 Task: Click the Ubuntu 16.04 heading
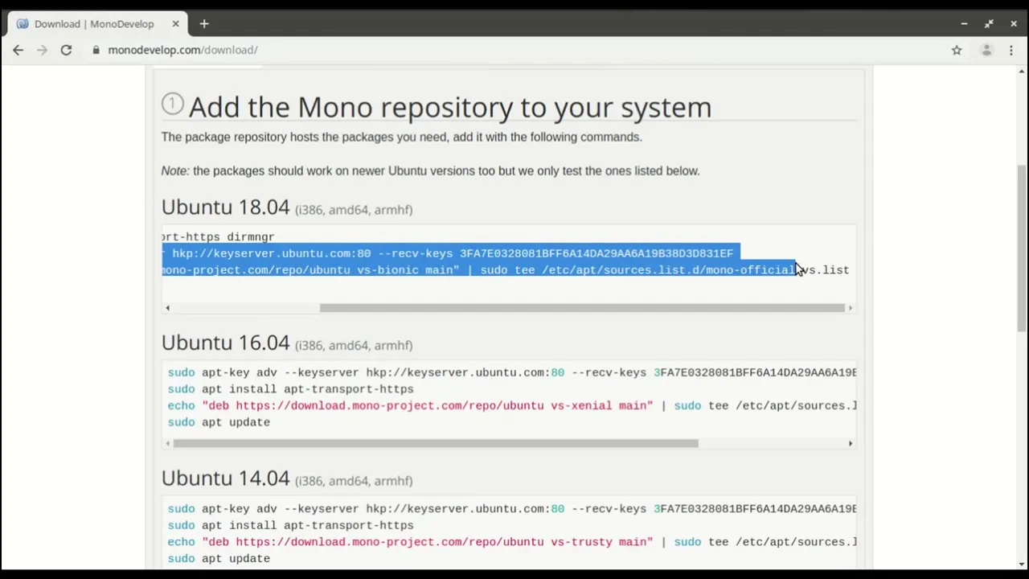coord(225,343)
